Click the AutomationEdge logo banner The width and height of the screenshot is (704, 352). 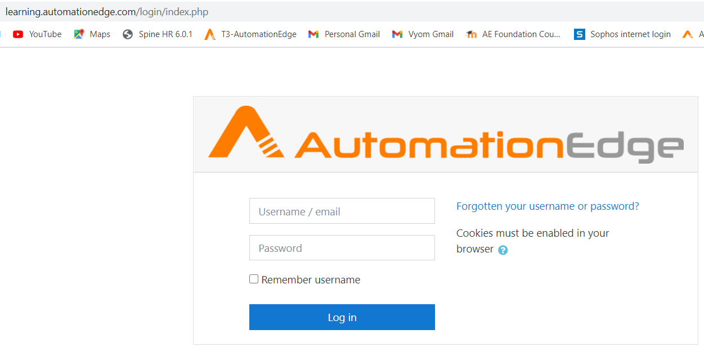pos(445,135)
